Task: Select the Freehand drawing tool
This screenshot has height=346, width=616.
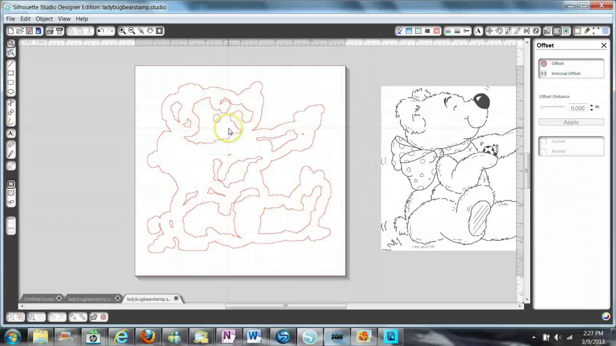Action: [11, 122]
